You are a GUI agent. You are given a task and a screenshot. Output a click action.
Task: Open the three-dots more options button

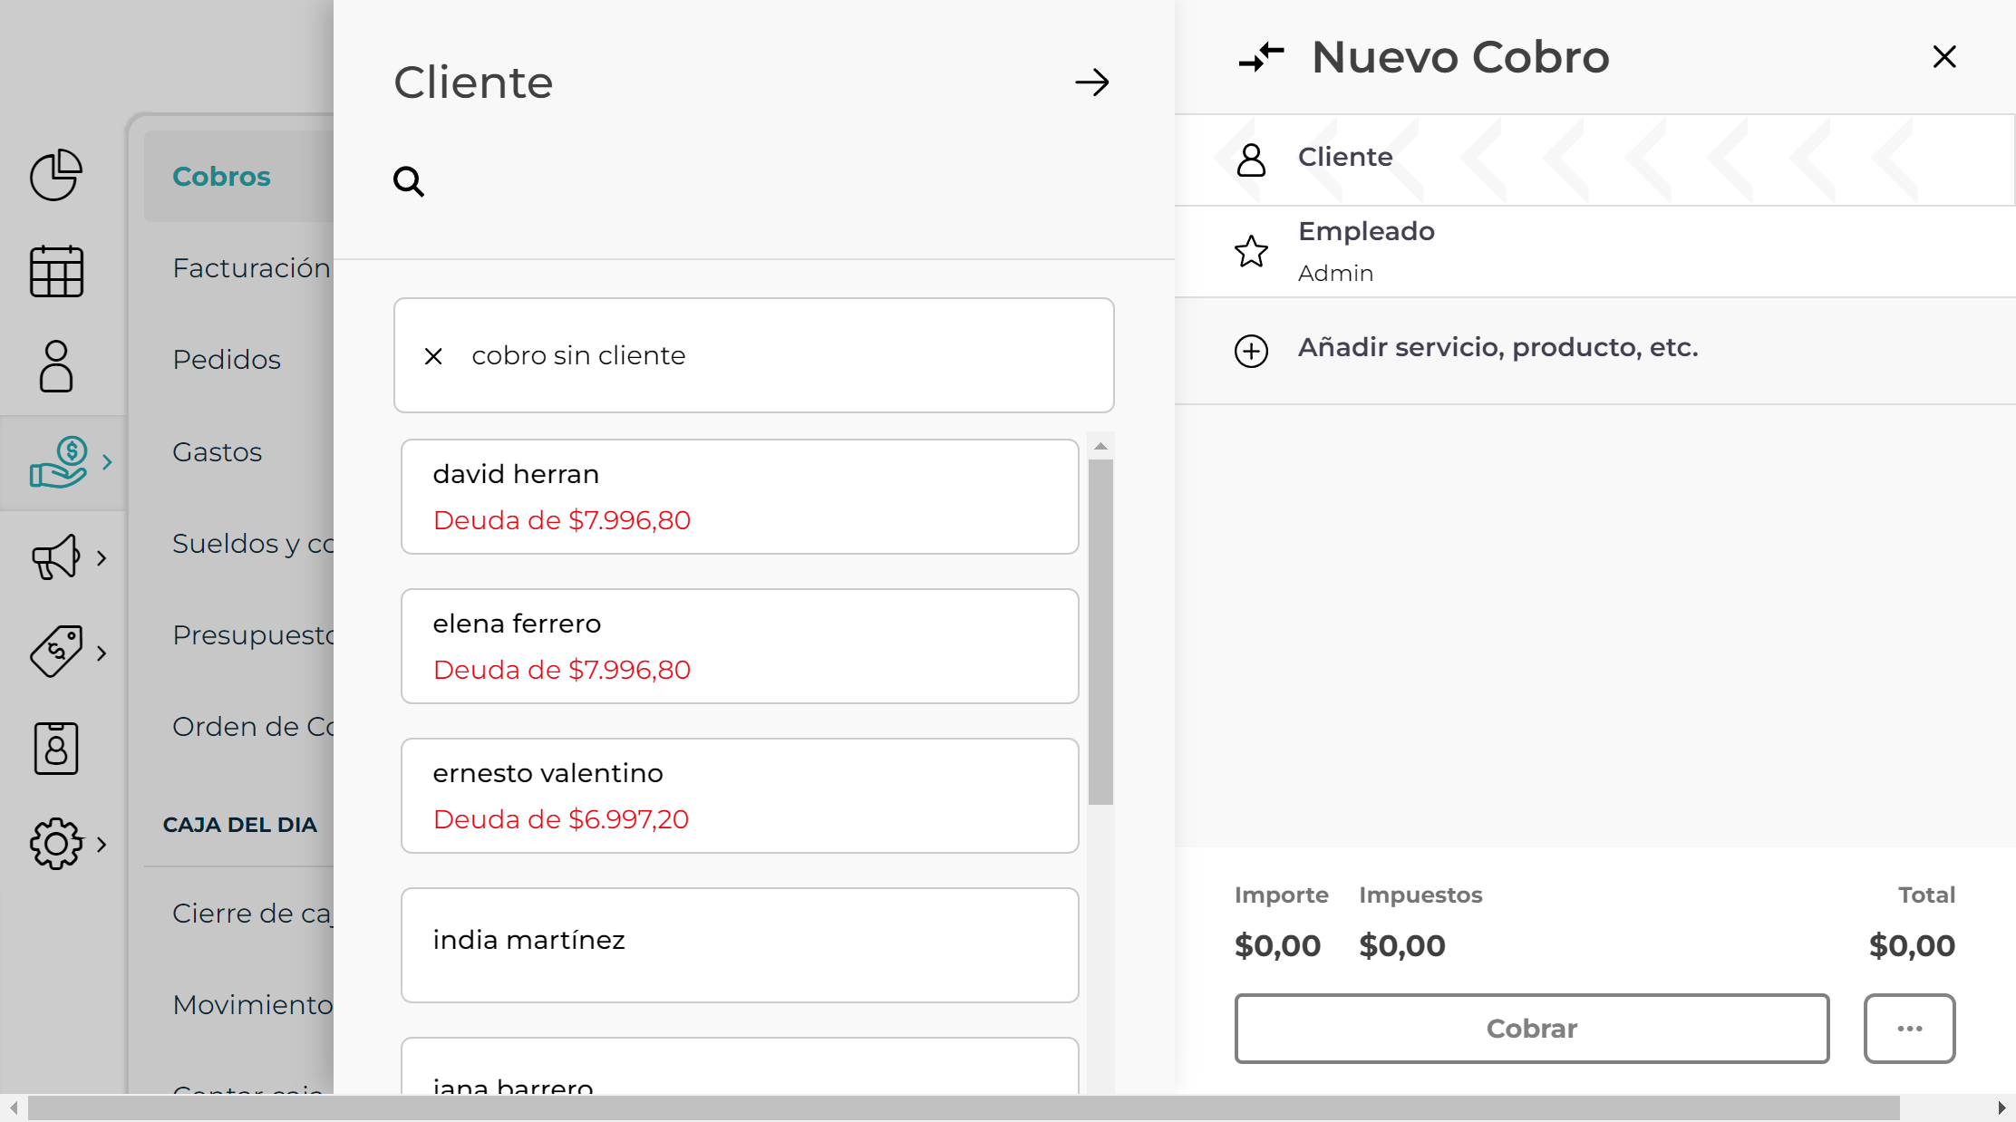click(1909, 1029)
